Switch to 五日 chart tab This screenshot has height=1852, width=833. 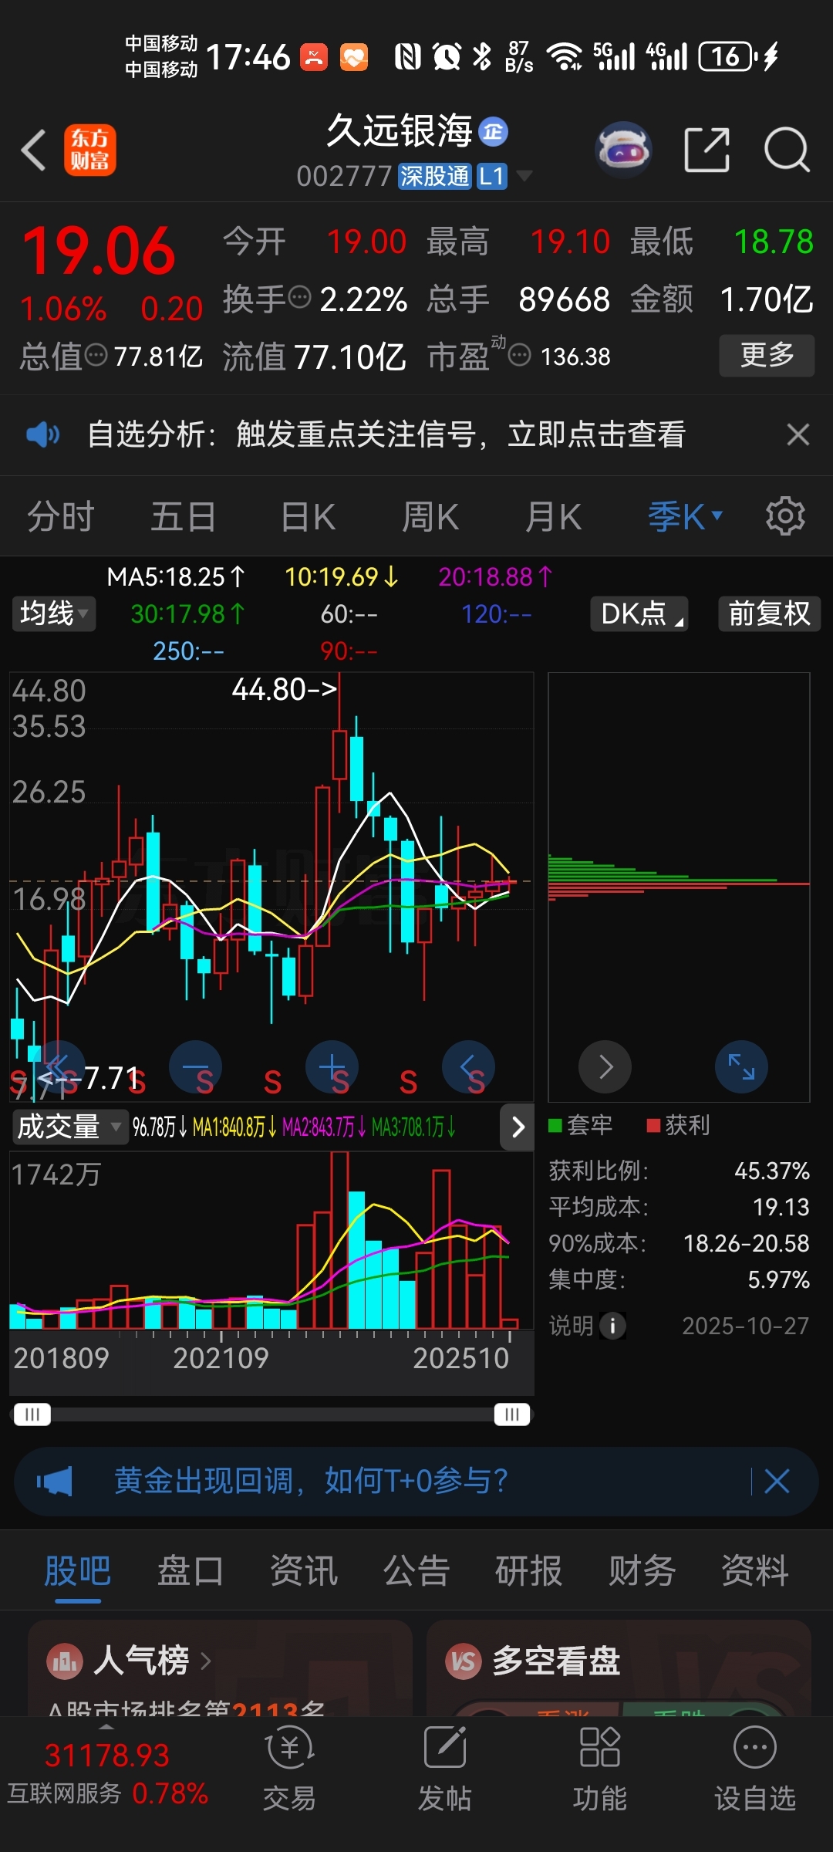coord(184,516)
